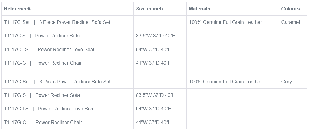Screen dimensions: 309x130
Task: Select the T1117G-S Power Recliner Sofa cell
Action: coord(42,95)
